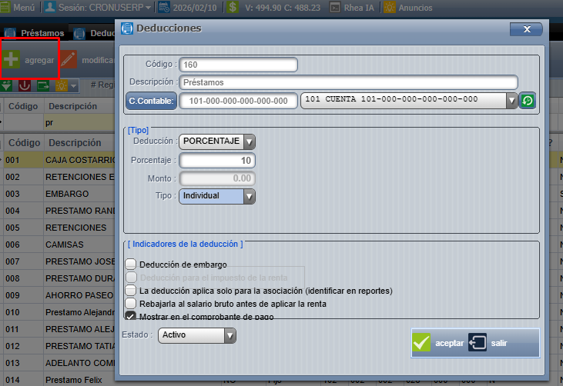
Task: Click the dollar sign exchange rate icon
Action: pyautogui.click(x=233, y=8)
